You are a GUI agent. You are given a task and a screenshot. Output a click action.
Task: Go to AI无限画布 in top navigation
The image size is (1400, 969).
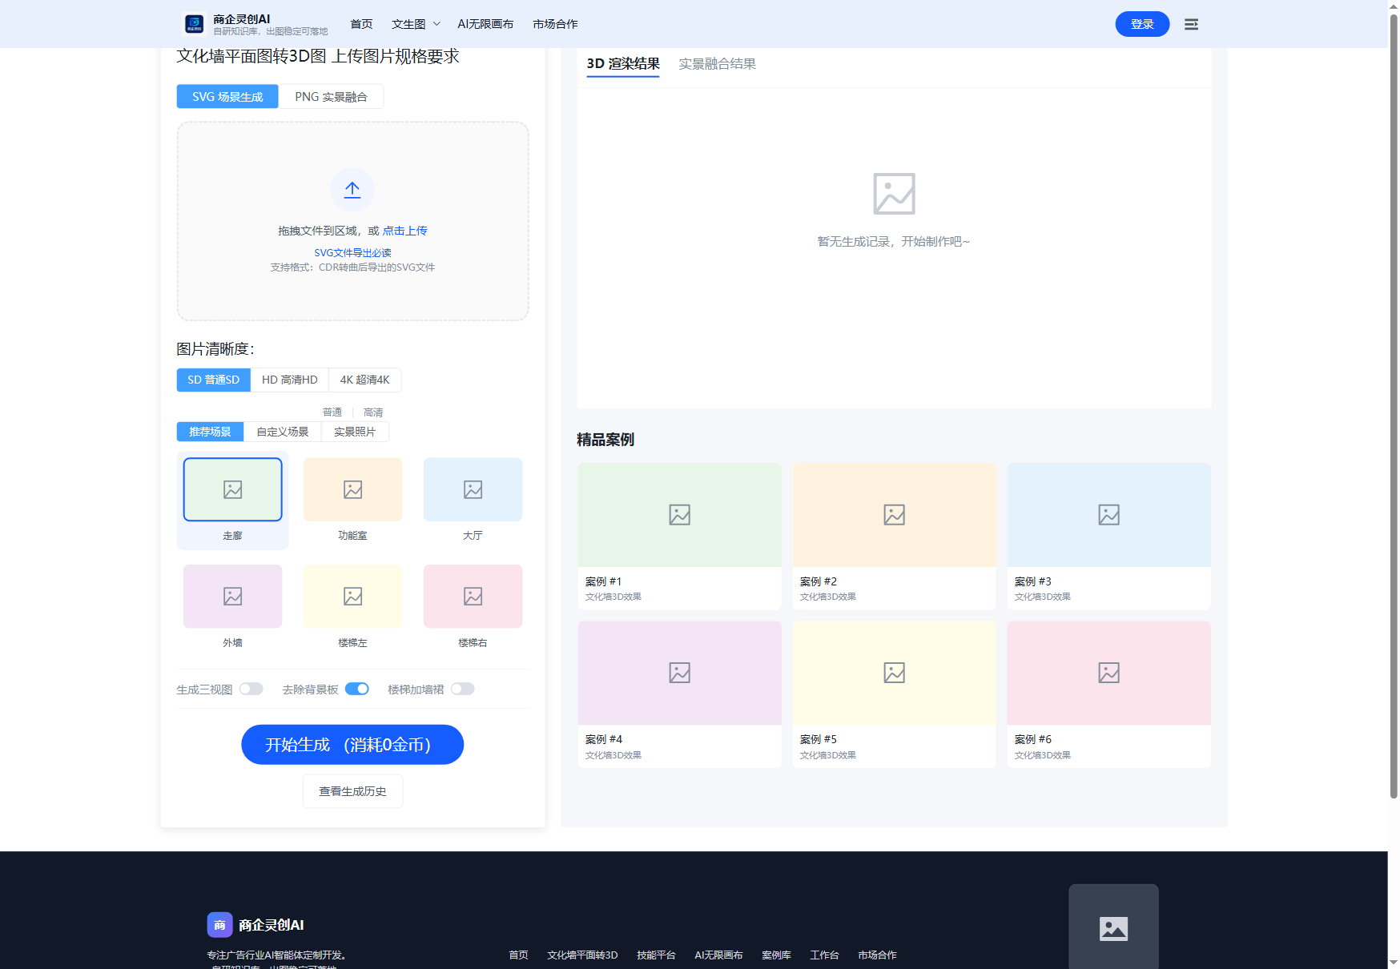(485, 24)
